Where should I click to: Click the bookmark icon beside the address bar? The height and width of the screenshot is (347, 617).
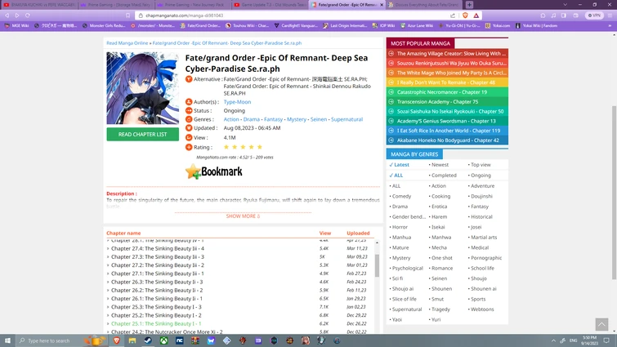pyautogui.click(x=127, y=16)
